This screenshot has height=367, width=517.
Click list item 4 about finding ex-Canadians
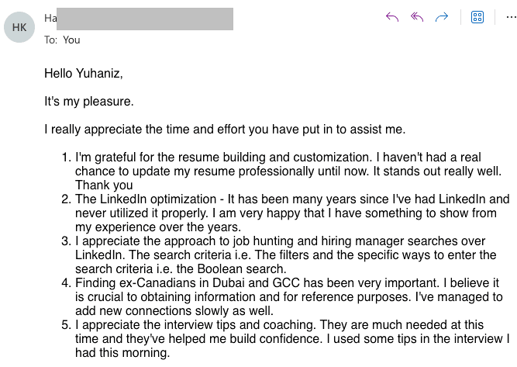tap(287, 283)
